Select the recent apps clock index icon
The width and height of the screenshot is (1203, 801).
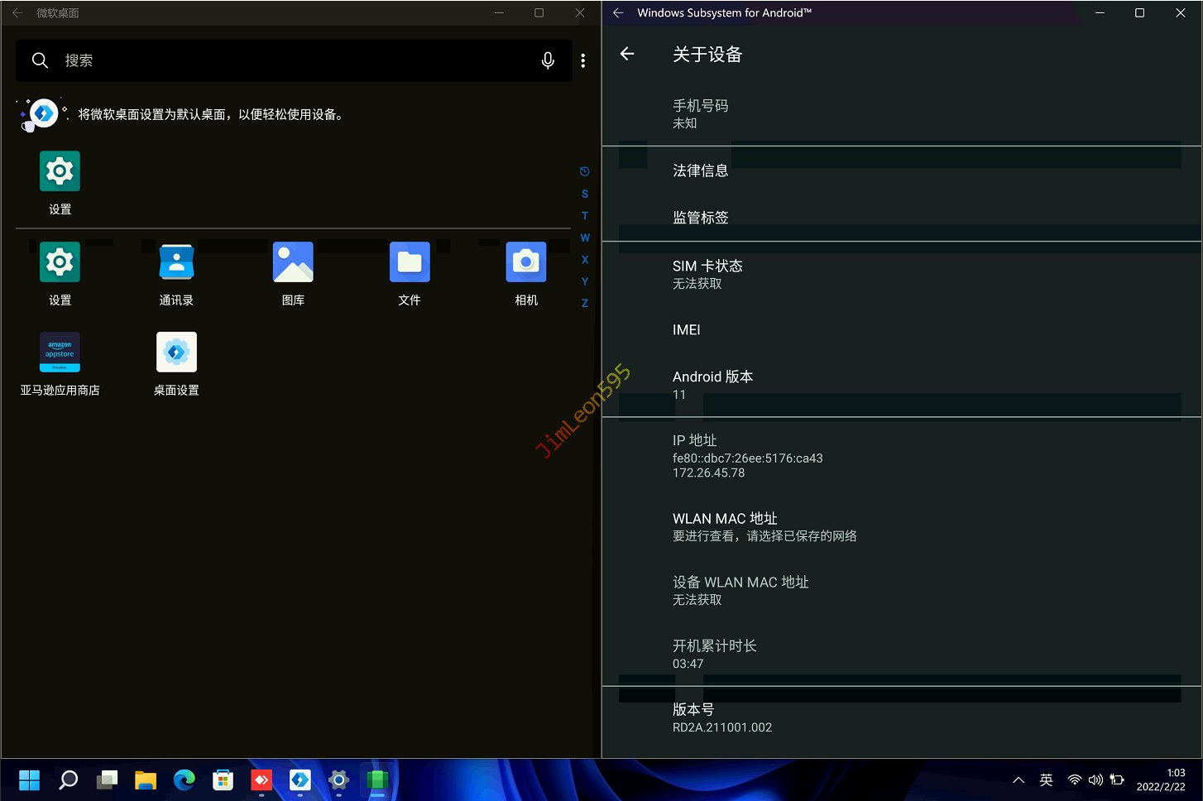(x=585, y=171)
